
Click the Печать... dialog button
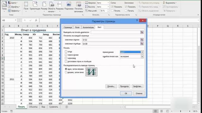pos(111,86)
